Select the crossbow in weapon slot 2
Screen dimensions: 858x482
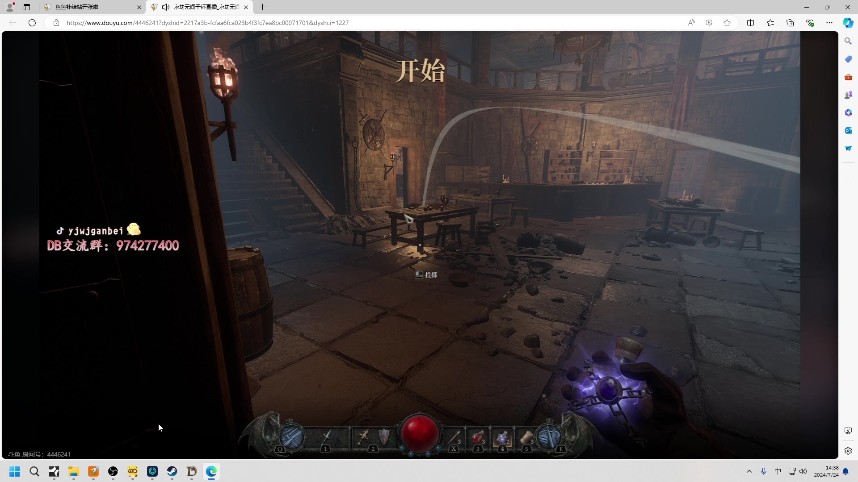point(363,436)
